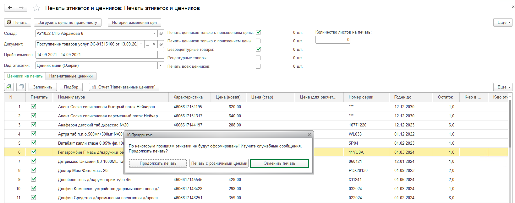Click the back navigation arrow
Screen dimensions: 515x203
click(x=10, y=8)
